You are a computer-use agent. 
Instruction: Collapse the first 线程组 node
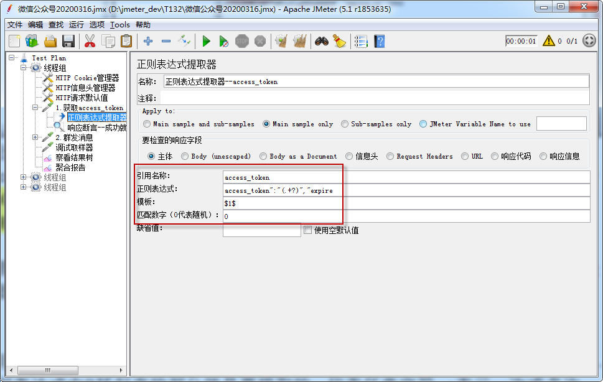tap(24, 68)
